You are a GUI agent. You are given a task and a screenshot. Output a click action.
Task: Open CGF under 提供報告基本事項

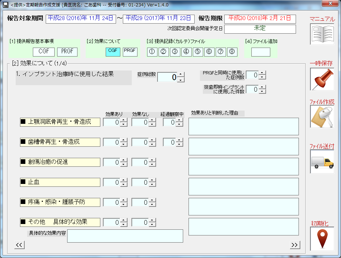coord(44,52)
